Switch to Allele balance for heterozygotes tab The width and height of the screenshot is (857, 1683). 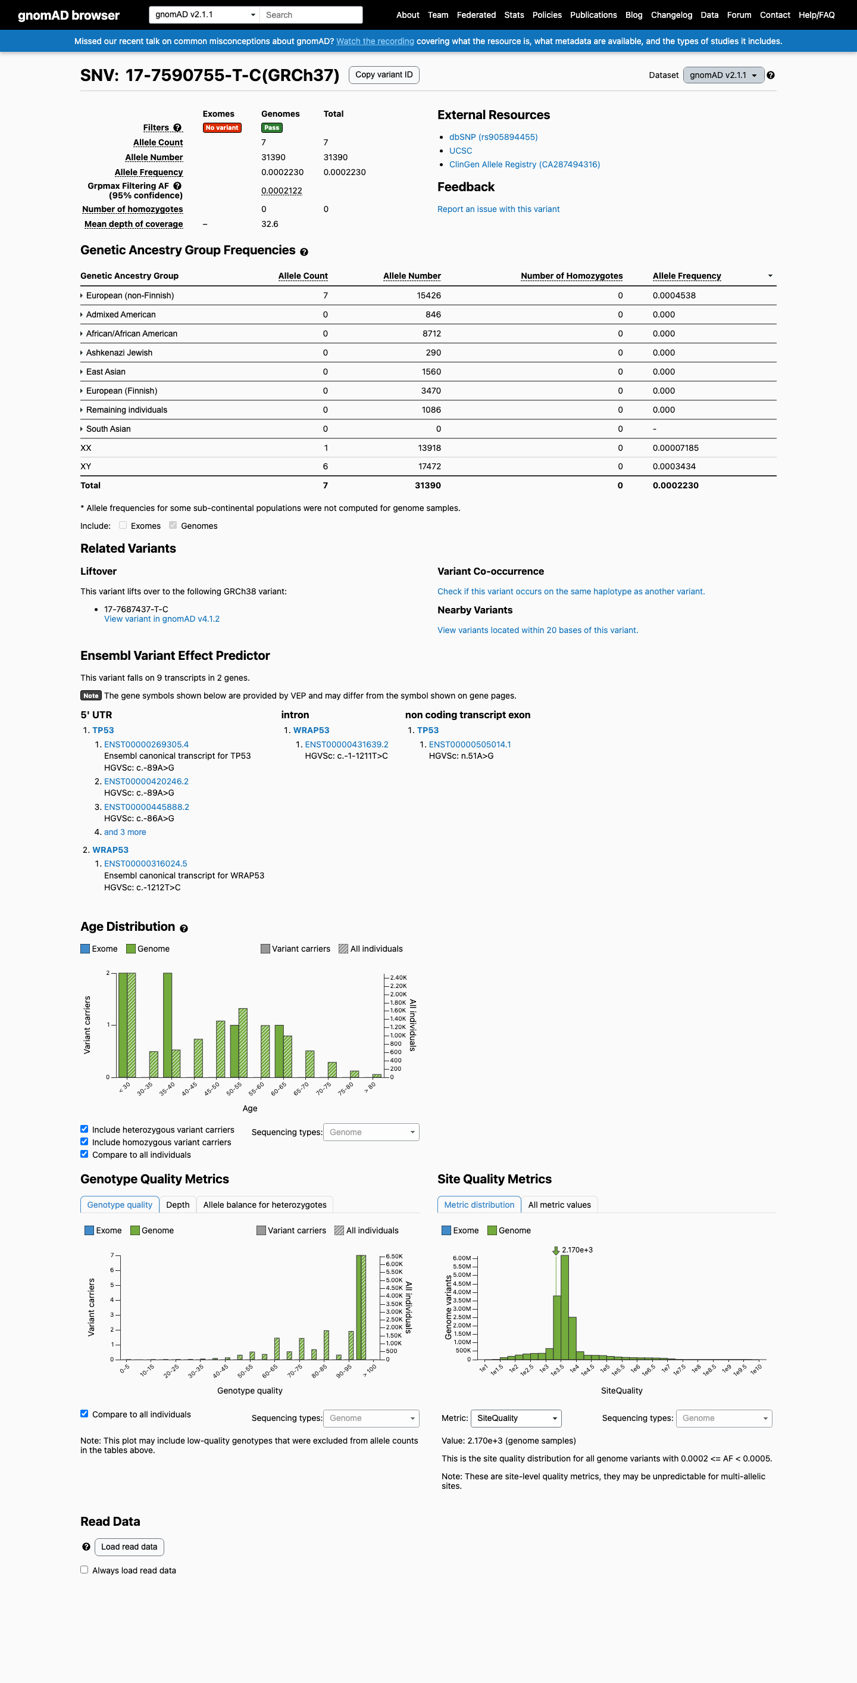[x=264, y=1205]
